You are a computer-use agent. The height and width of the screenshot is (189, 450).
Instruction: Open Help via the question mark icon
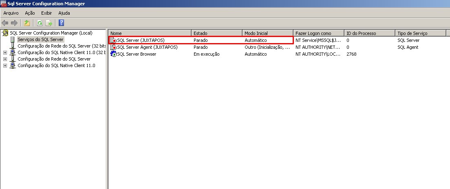[x=61, y=23]
